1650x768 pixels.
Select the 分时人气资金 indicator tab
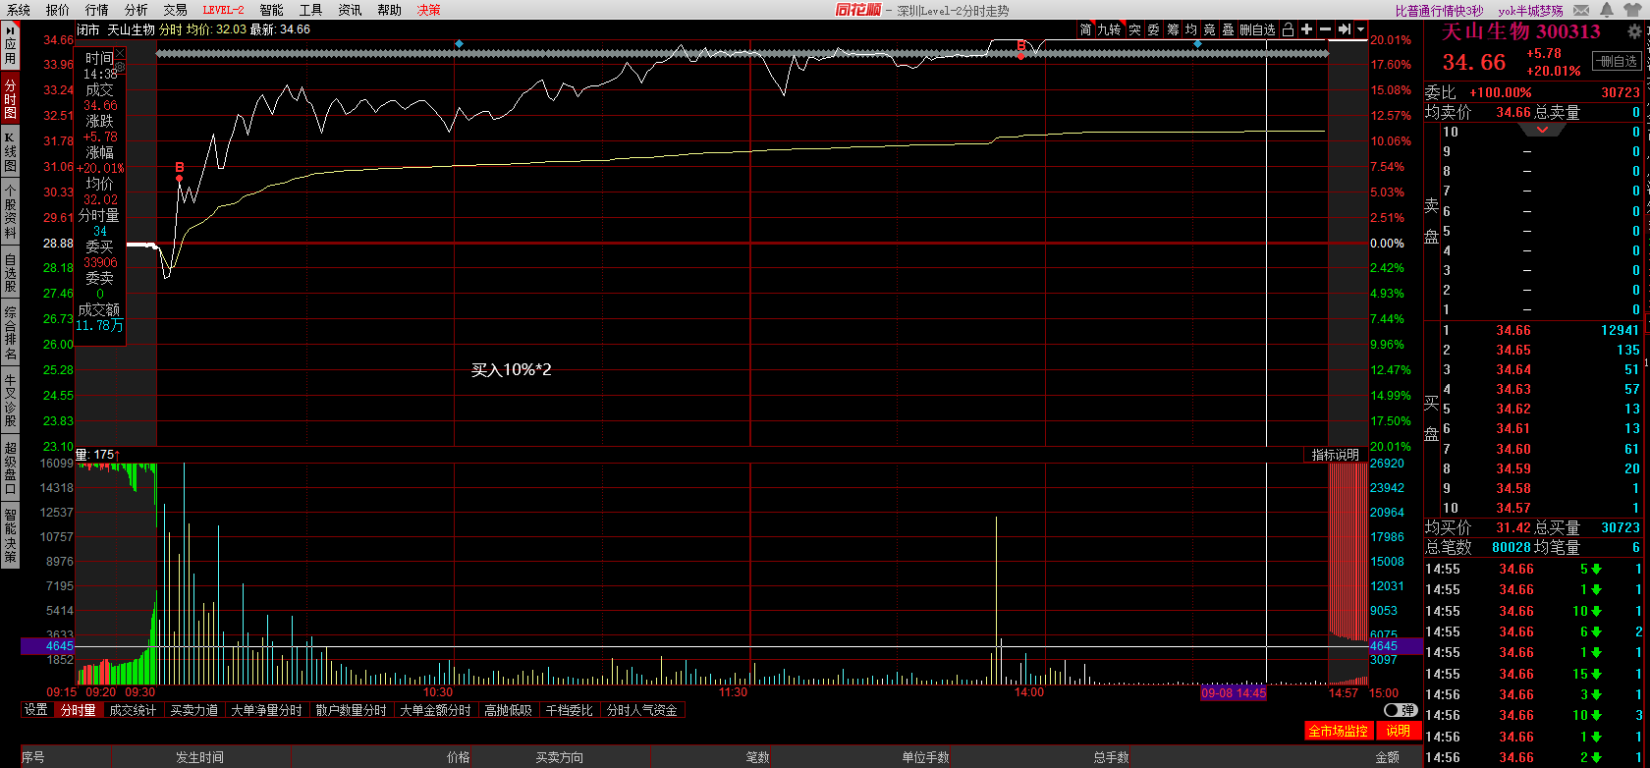[641, 710]
